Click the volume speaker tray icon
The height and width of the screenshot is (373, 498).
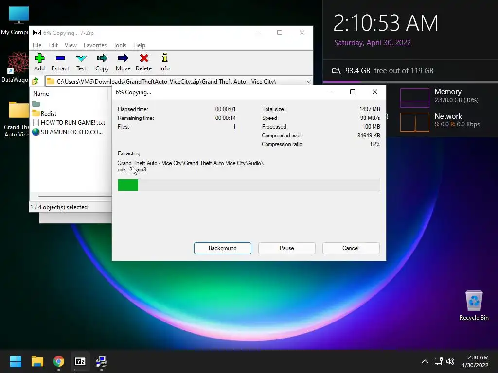450,361
